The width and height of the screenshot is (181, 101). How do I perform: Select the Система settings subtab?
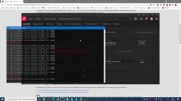[x=26, y=24]
